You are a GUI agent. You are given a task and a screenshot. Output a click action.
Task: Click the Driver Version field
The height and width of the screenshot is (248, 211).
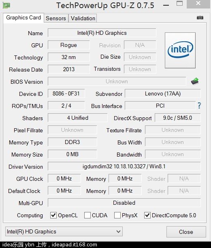(x=124, y=166)
